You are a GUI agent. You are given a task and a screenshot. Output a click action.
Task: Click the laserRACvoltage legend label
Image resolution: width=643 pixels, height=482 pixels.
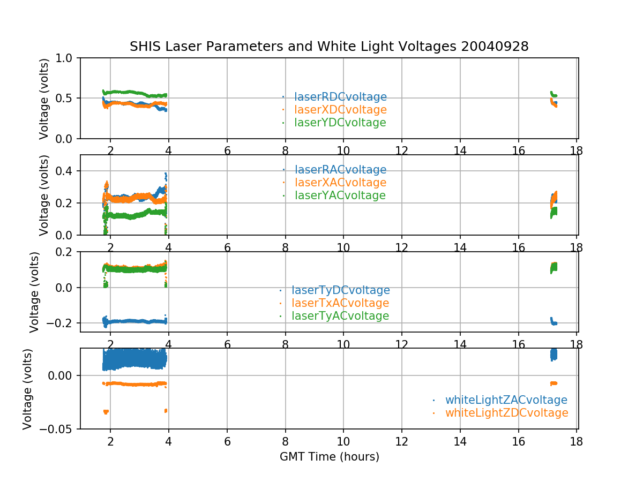pos(340,170)
